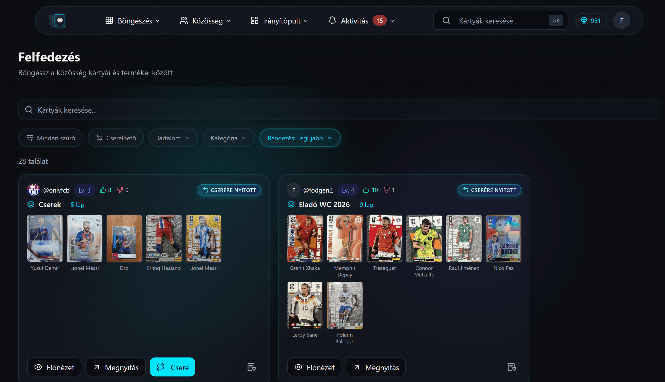Expand the Tartalom dropdown

point(173,138)
